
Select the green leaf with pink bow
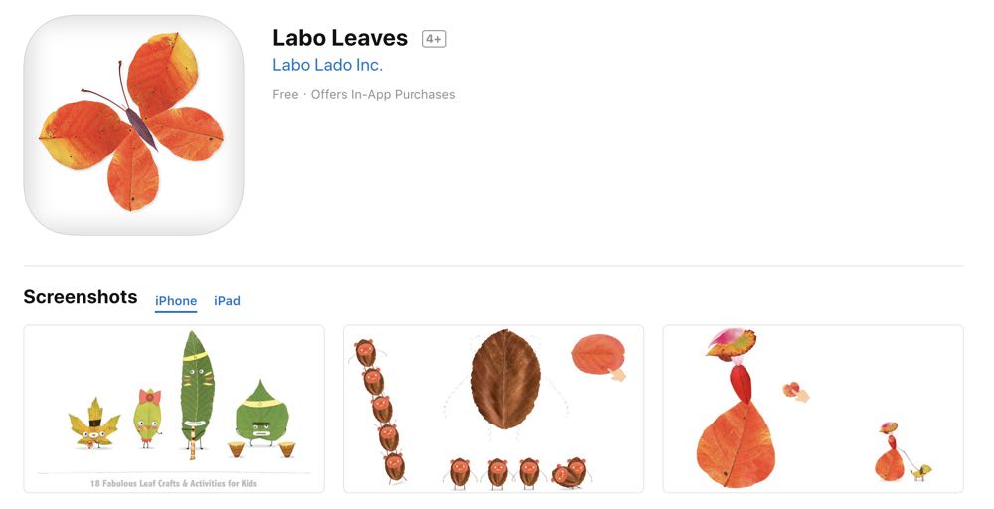[x=147, y=418]
